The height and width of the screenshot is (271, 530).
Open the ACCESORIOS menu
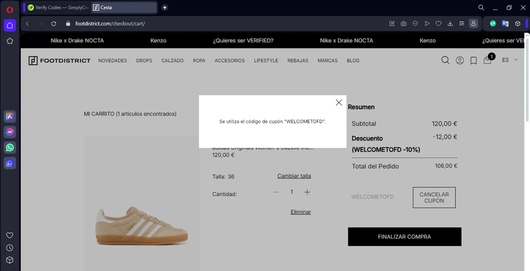pos(230,61)
